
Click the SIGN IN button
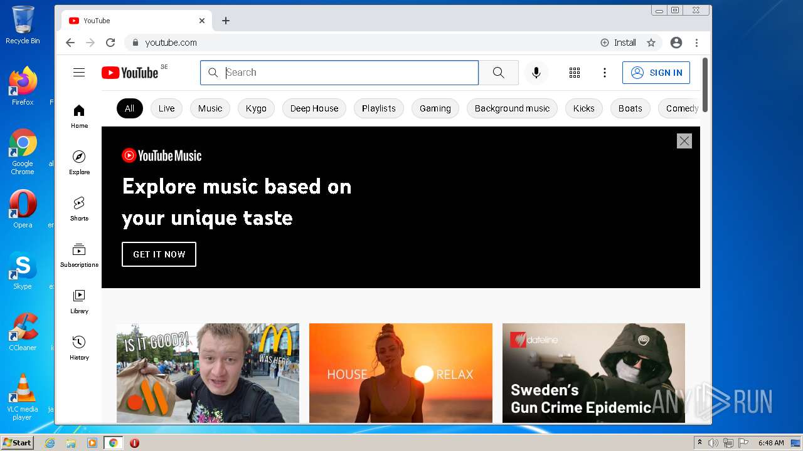point(656,73)
